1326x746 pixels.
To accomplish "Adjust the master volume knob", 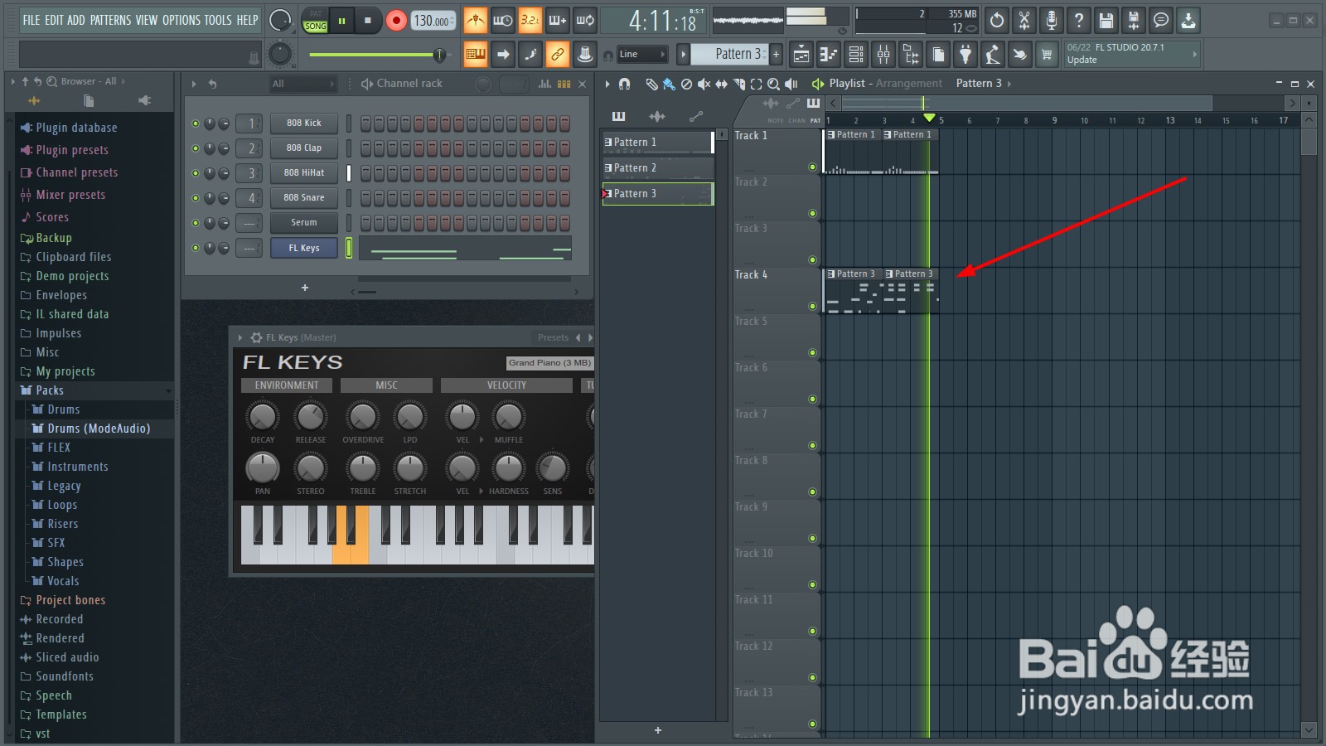I will [280, 20].
